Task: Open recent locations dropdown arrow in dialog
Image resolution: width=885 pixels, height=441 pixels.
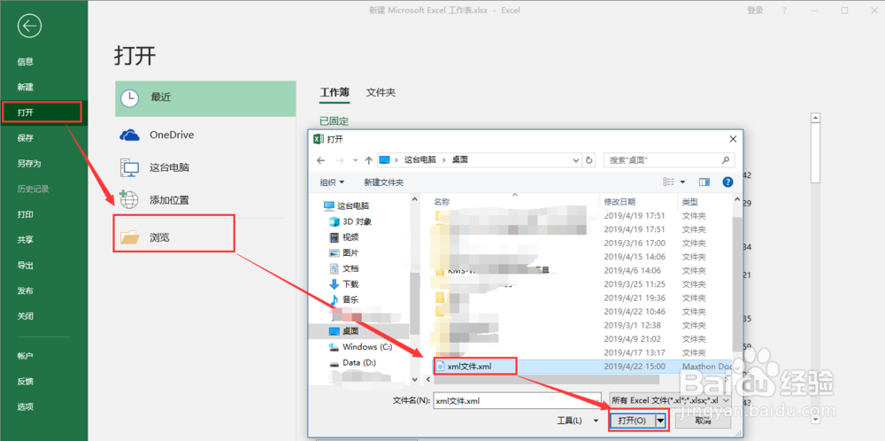Action: (x=356, y=160)
